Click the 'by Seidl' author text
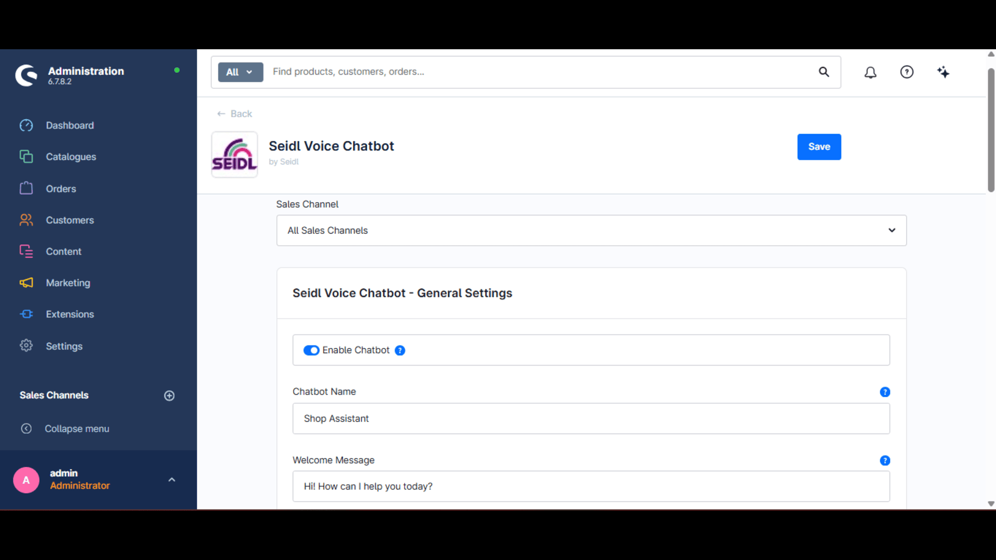 284,162
